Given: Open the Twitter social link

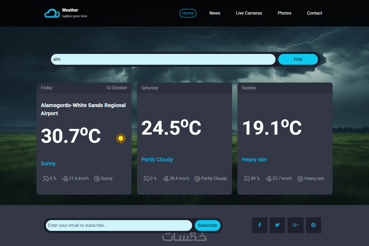Looking at the screenshot, I should (277, 225).
